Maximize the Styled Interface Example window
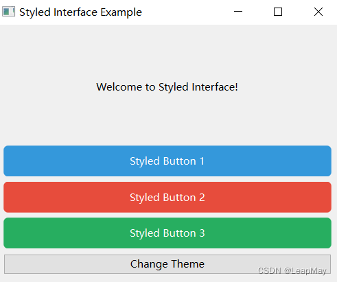This screenshot has height=282, width=337. pyautogui.click(x=278, y=12)
